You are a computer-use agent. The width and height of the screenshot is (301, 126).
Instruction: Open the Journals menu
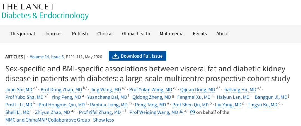[x=54, y=33]
